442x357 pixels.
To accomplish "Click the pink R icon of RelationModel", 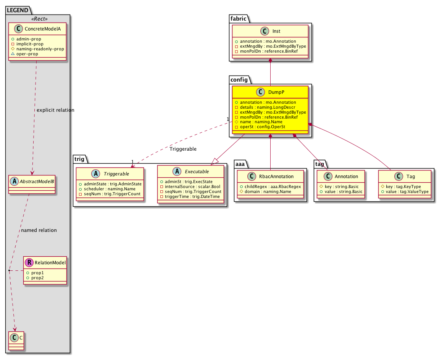I will (29, 262).
